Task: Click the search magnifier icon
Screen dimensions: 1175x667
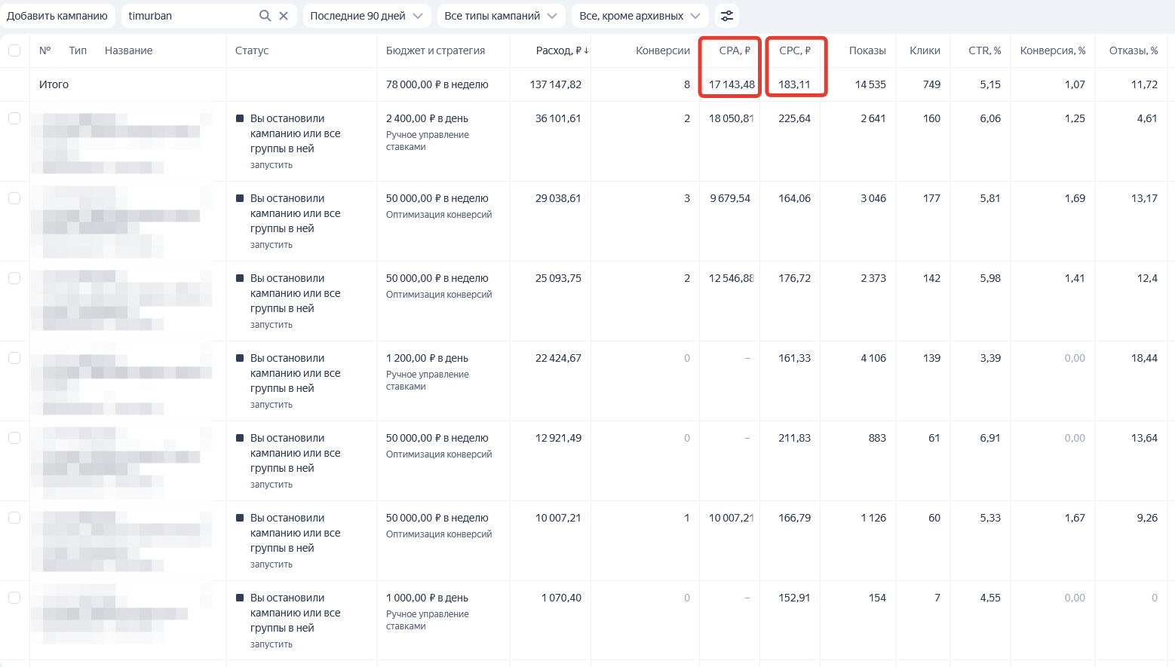Action: (x=265, y=16)
